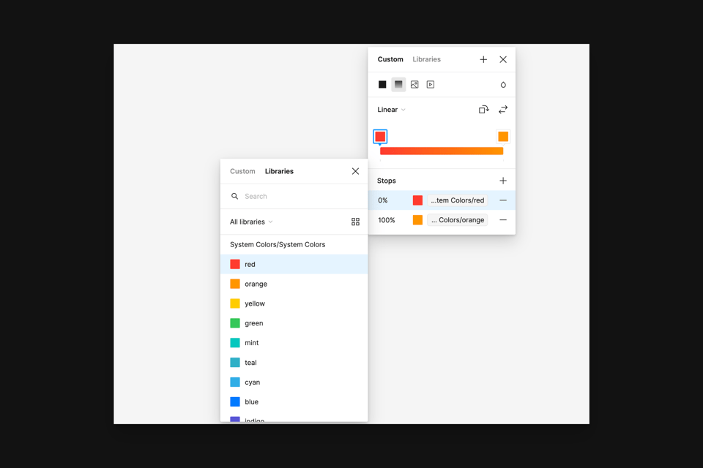Image resolution: width=703 pixels, height=468 pixels.
Task: Click the blend mode droplet icon
Action: (x=503, y=85)
